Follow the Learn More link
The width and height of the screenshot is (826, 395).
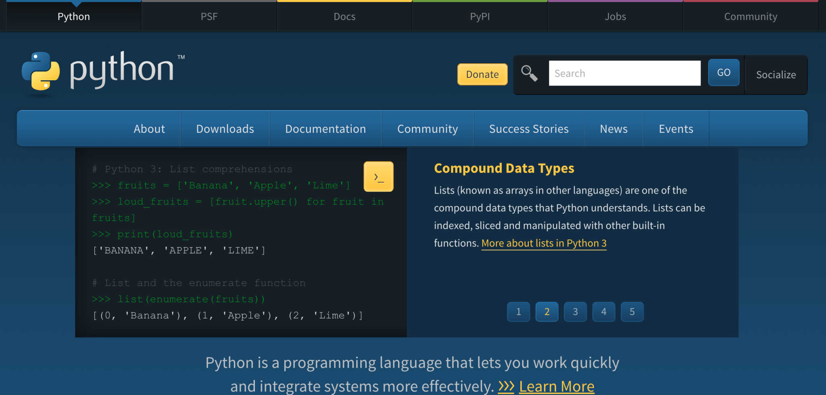[x=557, y=387]
